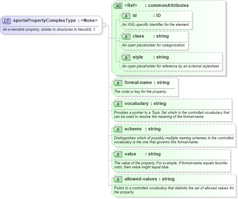The height and width of the screenshot is (199, 238).
Task: Click the A icon beside value attribute
Action: click(x=118, y=155)
